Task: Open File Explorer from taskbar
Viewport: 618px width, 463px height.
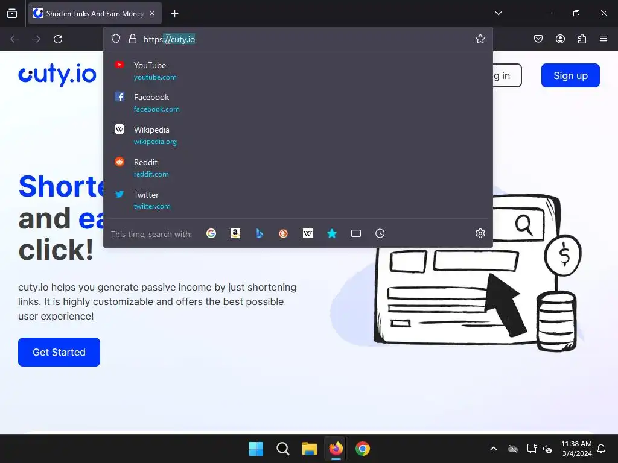Action: coord(310,449)
